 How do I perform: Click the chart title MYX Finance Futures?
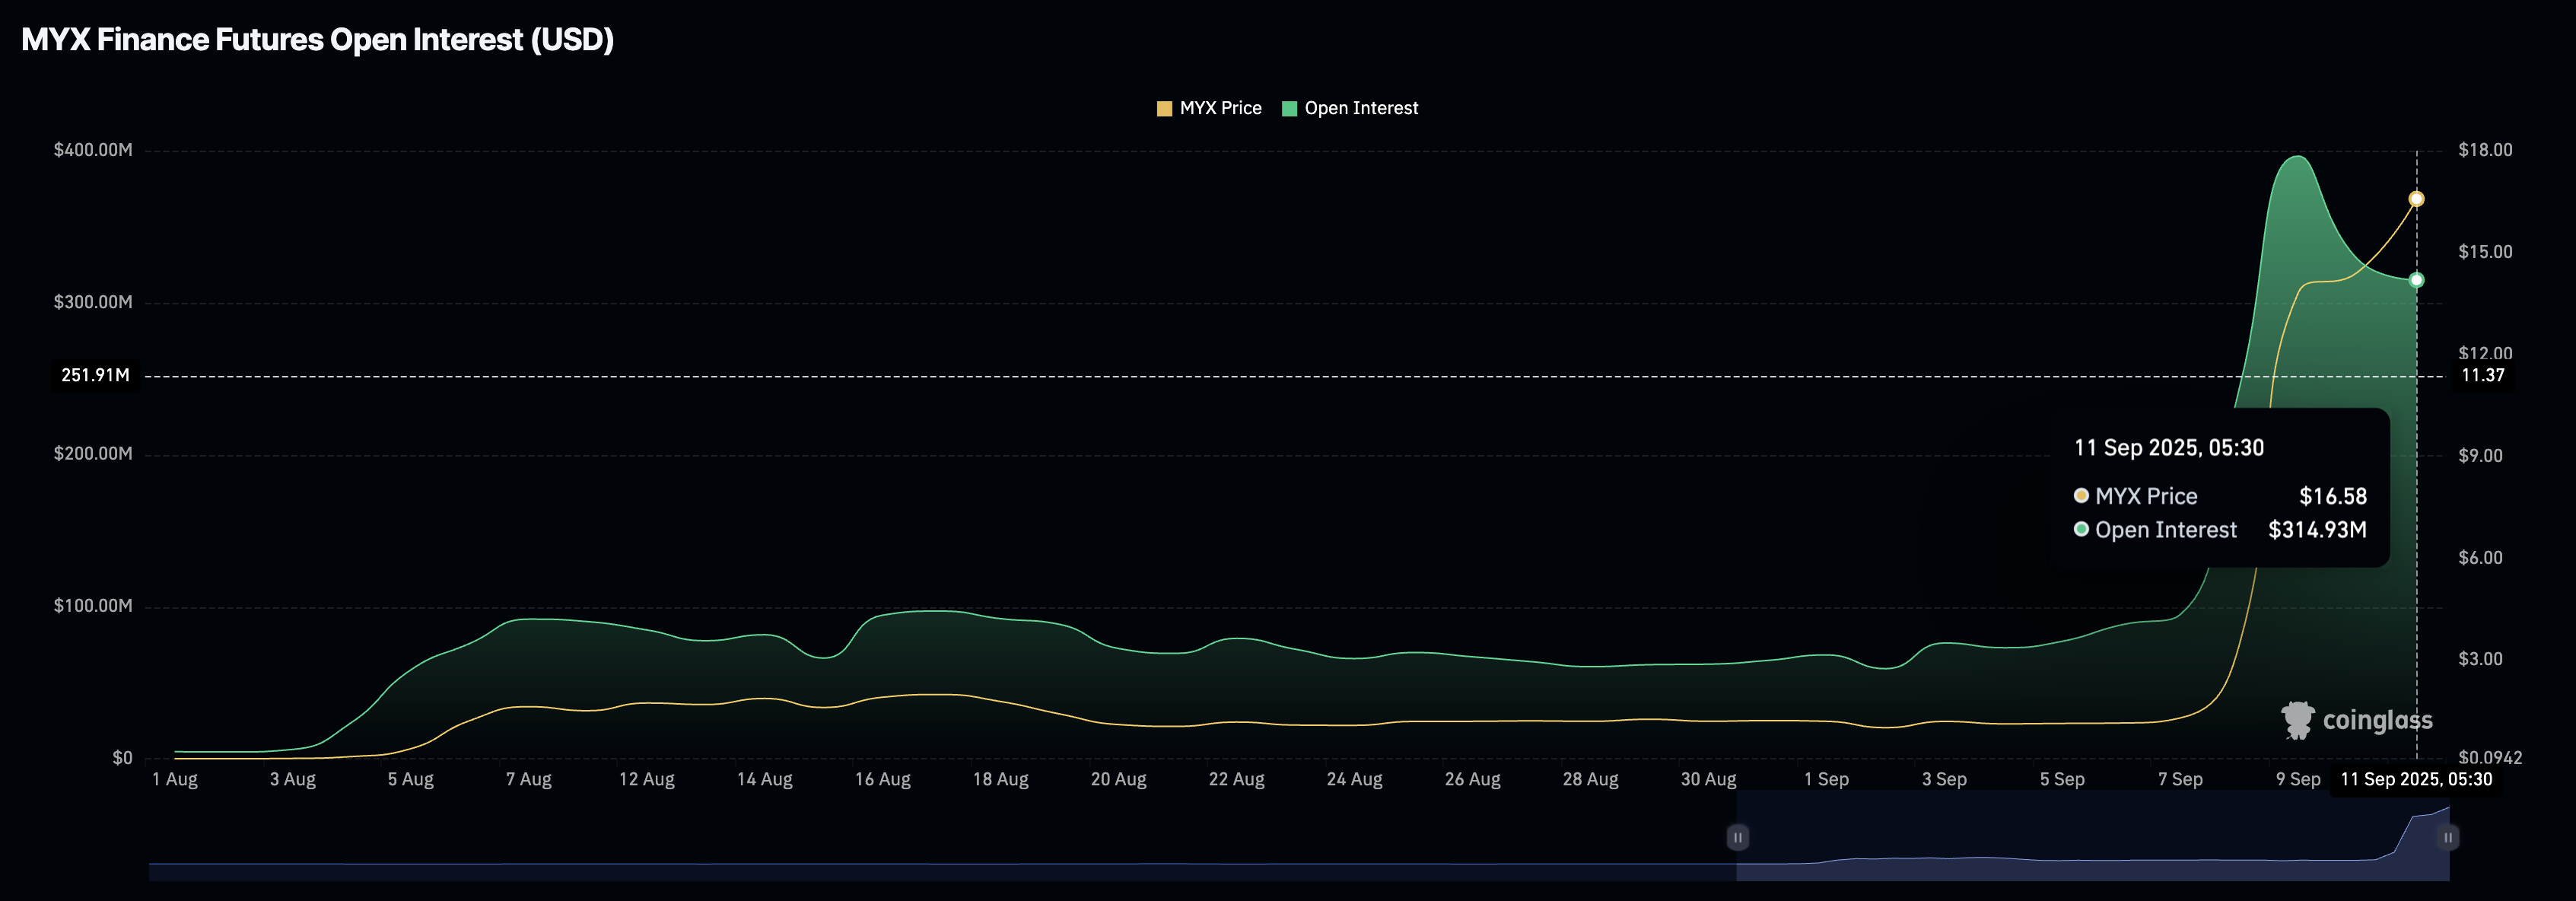coord(317,40)
